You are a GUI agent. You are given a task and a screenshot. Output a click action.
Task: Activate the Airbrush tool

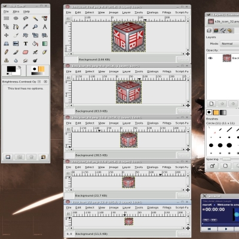pyautogui.click(x=35, y=52)
